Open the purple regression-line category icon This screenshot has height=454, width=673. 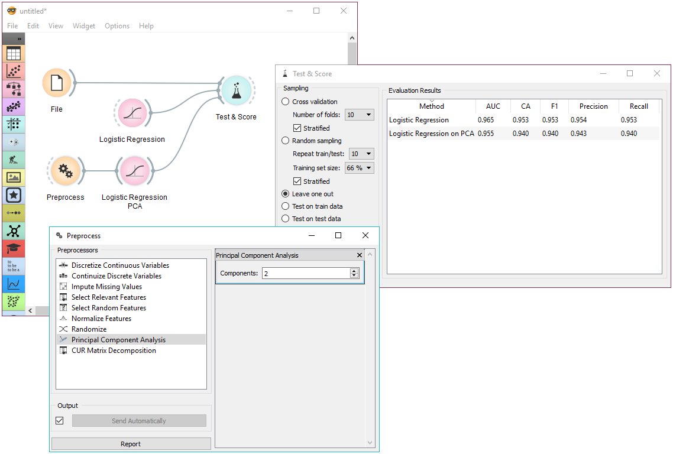click(13, 106)
